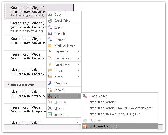
Task: Click the Junk submenu arrow
Action: point(78,96)
